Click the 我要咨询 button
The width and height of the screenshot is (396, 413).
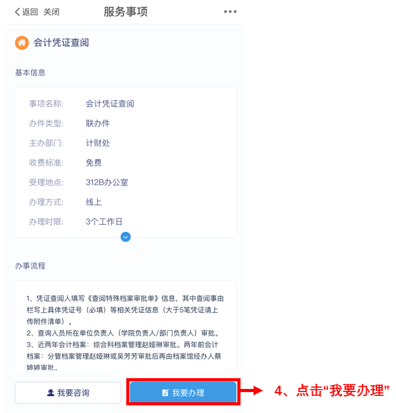pyautogui.click(x=68, y=393)
